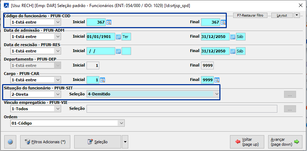307x151 pixels.
Task: Open calendar for final admission date
Action: [232, 37]
